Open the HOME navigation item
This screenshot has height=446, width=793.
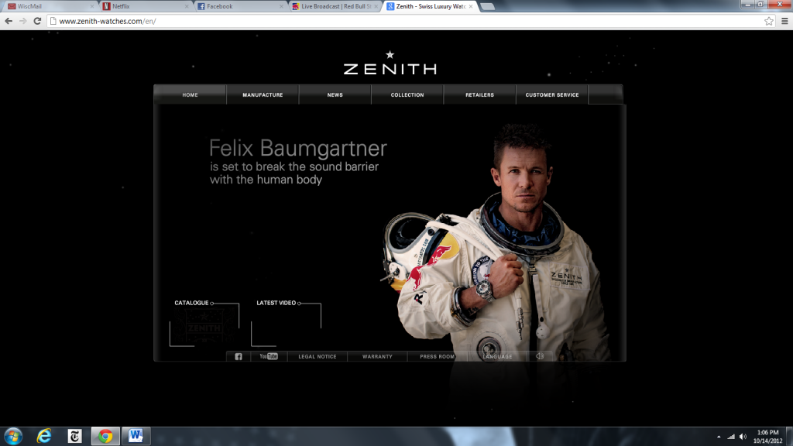pos(191,95)
